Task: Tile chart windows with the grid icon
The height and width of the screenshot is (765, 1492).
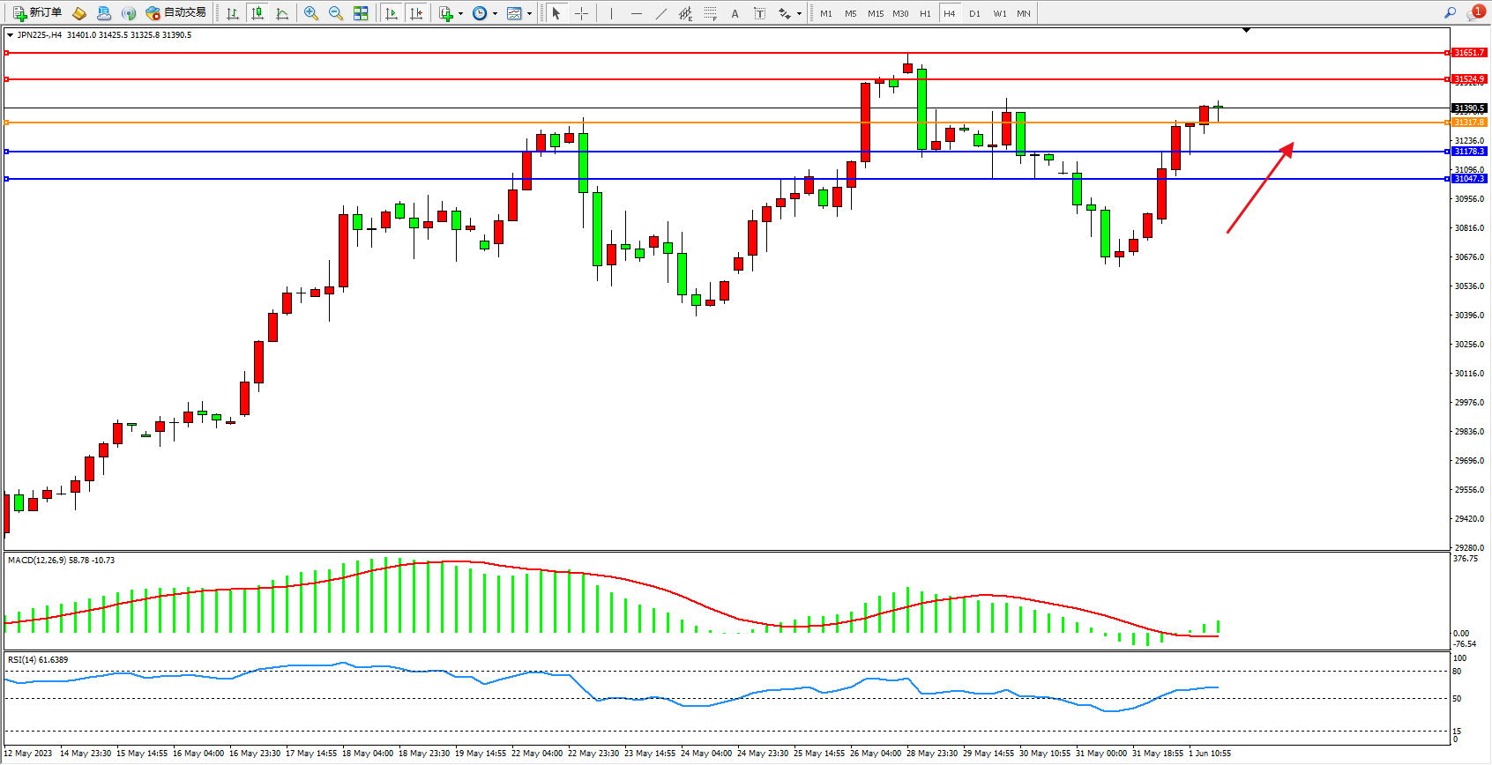Action: [361, 13]
